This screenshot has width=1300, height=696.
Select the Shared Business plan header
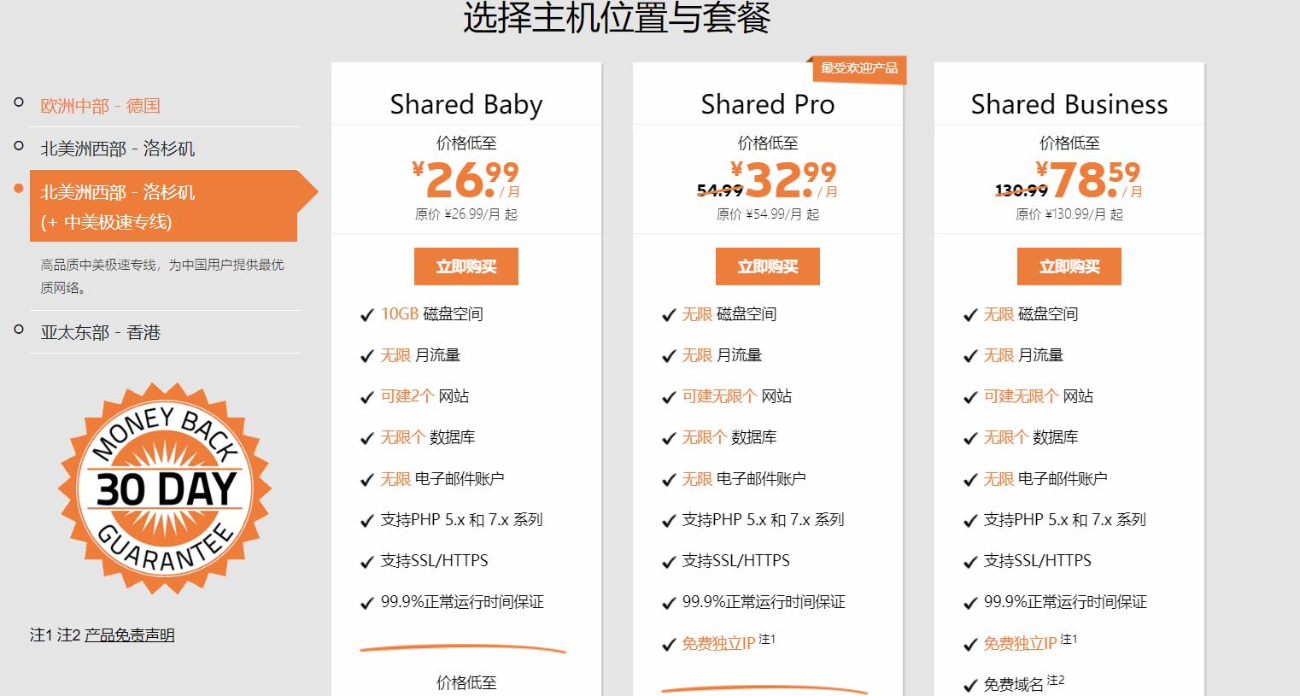pyautogui.click(x=1069, y=104)
